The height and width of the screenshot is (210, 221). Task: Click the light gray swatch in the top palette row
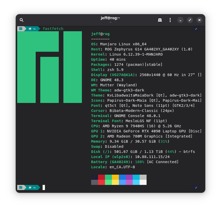click(x=143, y=177)
